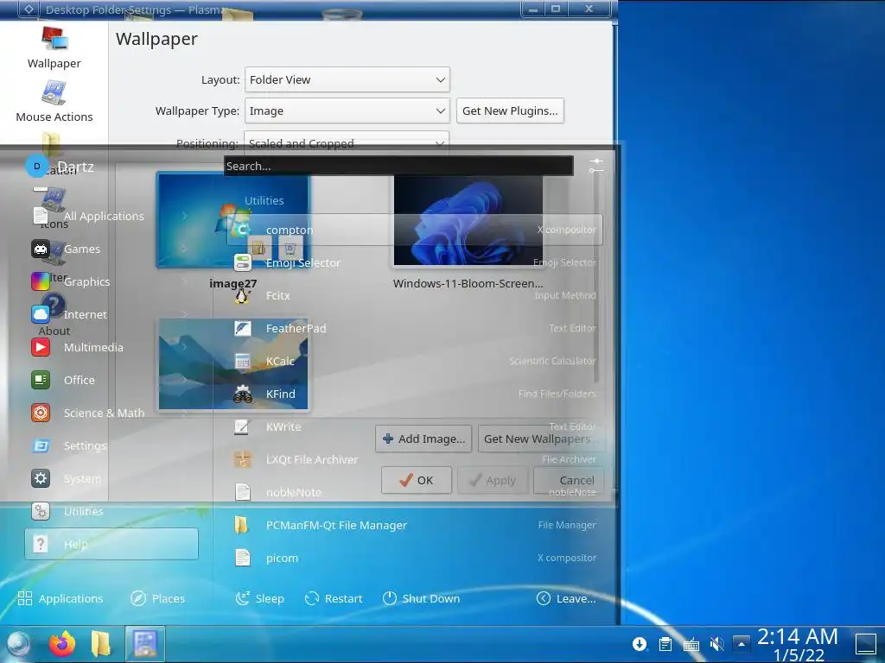Open the clipboard tray icon
This screenshot has height=663, width=885.
point(665,644)
